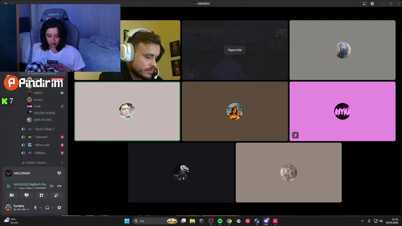Image resolution: width=402 pixels, height=226 pixels.
Task: Open File Explorer from taskbar
Action: [192, 221]
